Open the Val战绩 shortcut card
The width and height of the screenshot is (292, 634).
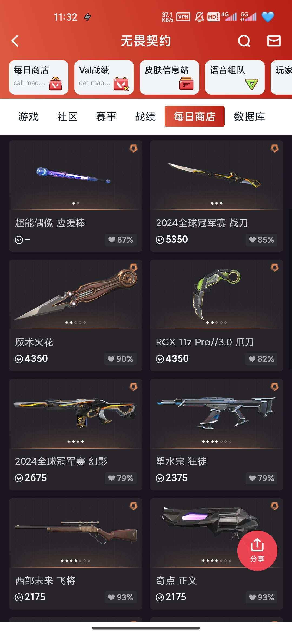pyautogui.click(x=104, y=77)
